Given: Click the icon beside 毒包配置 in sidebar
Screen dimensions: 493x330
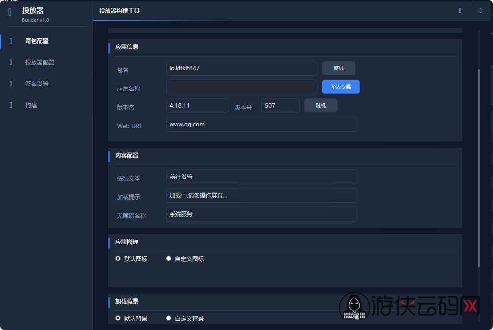Looking at the screenshot, I should 11,41.
